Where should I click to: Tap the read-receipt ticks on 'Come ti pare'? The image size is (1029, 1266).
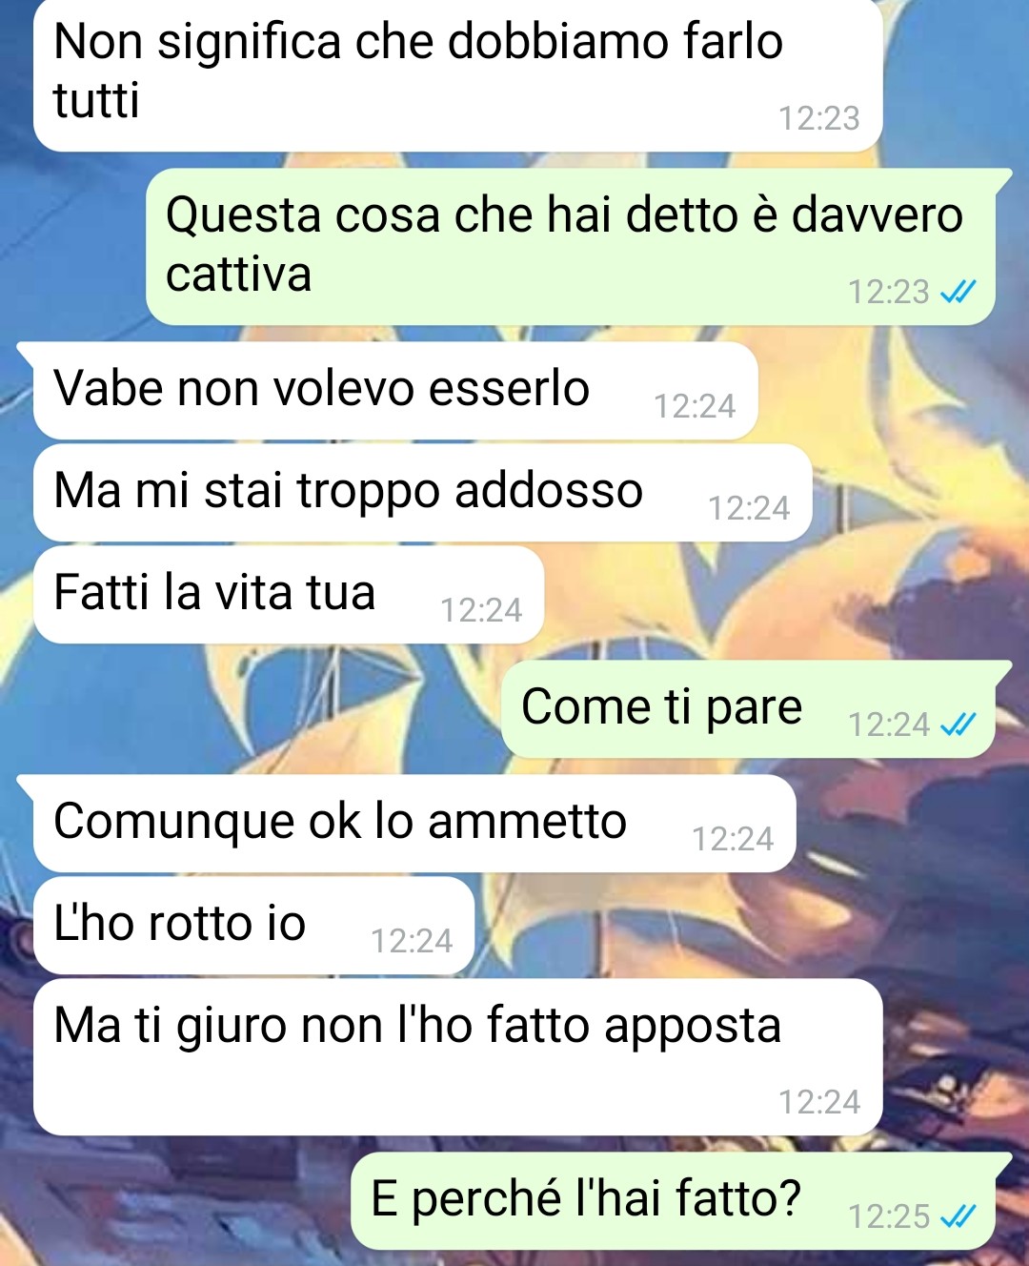(x=958, y=725)
